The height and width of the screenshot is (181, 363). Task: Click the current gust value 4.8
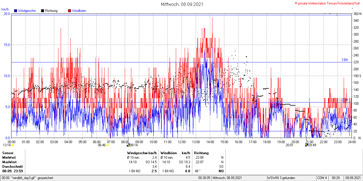pyautogui.click(x=187, y=171)
